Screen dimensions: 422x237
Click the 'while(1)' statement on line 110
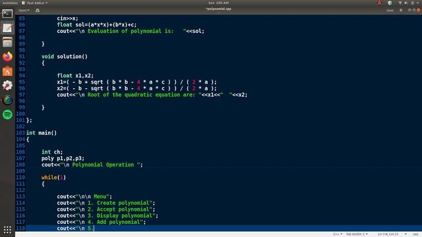click(53, 177)
